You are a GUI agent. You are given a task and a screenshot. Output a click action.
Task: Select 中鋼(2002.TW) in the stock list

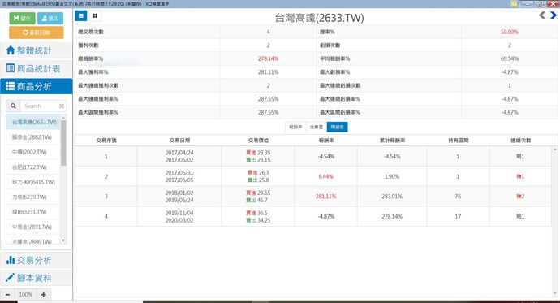click(33, 152)
